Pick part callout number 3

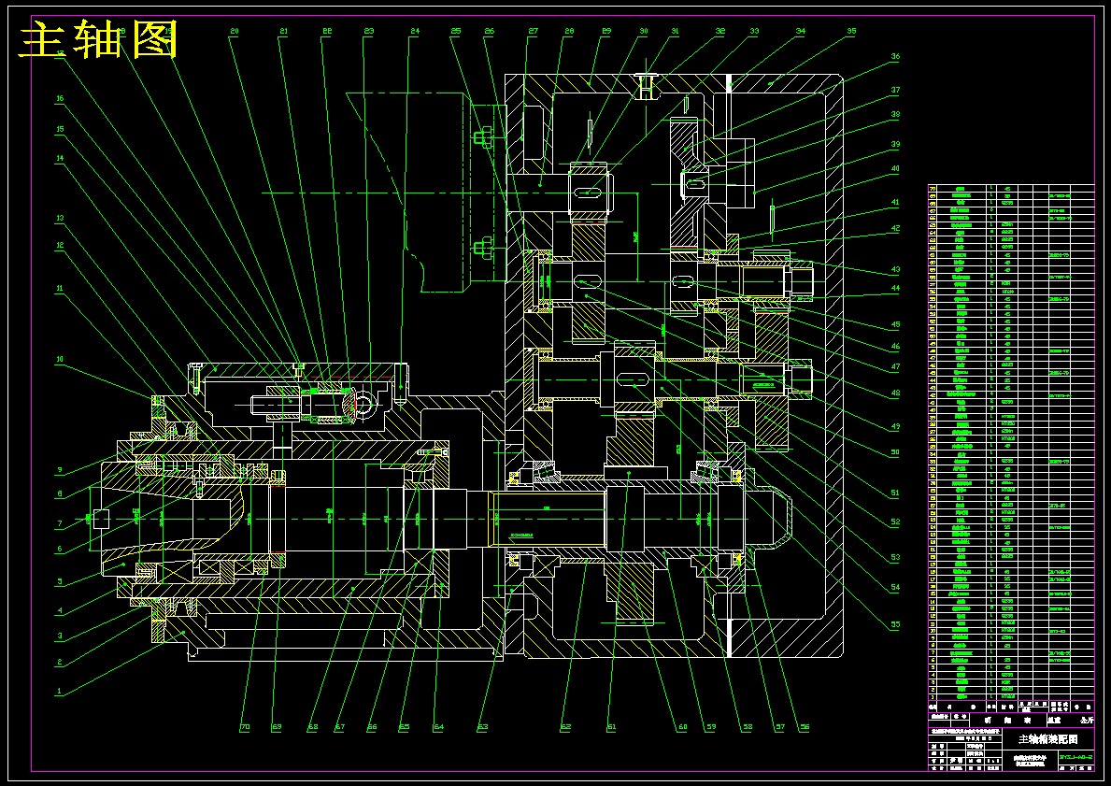[60, 636]
